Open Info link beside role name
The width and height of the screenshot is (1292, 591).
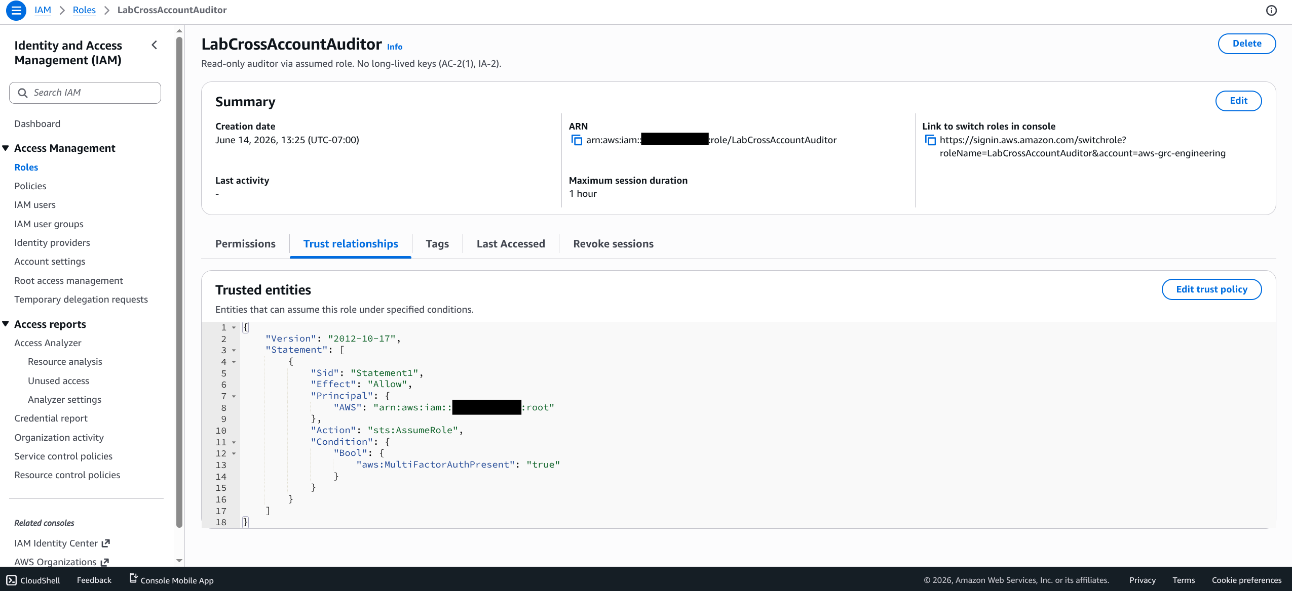(395, 47)
